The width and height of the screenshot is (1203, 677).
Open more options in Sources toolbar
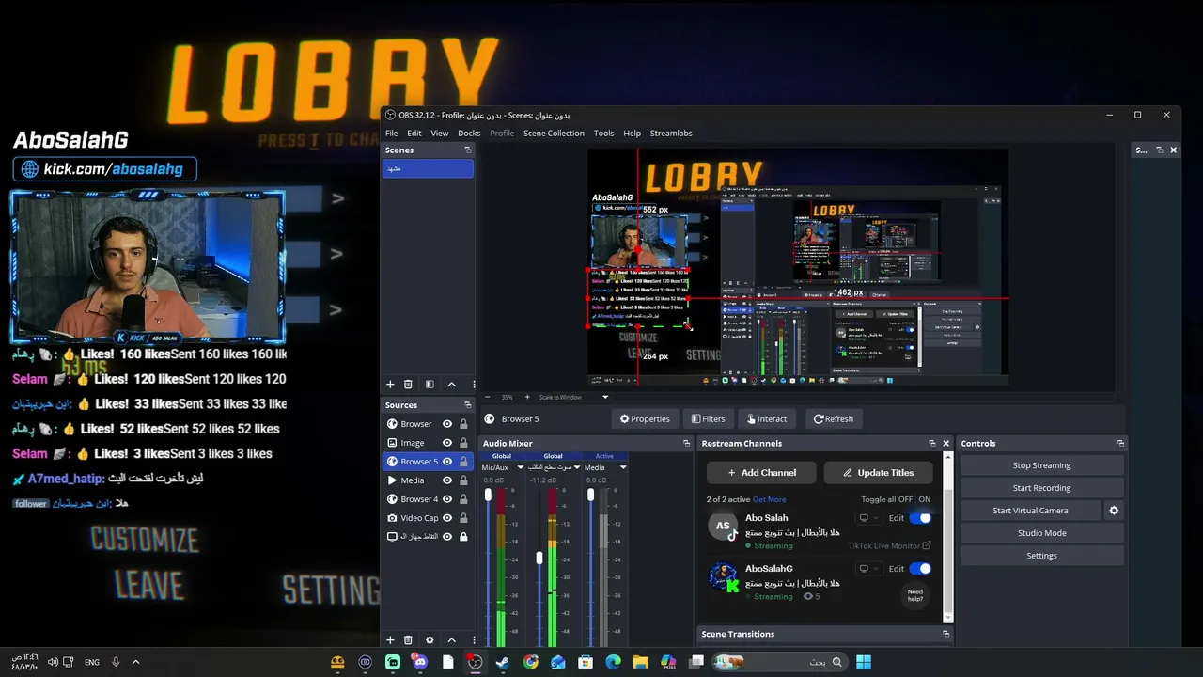[473, 640]
